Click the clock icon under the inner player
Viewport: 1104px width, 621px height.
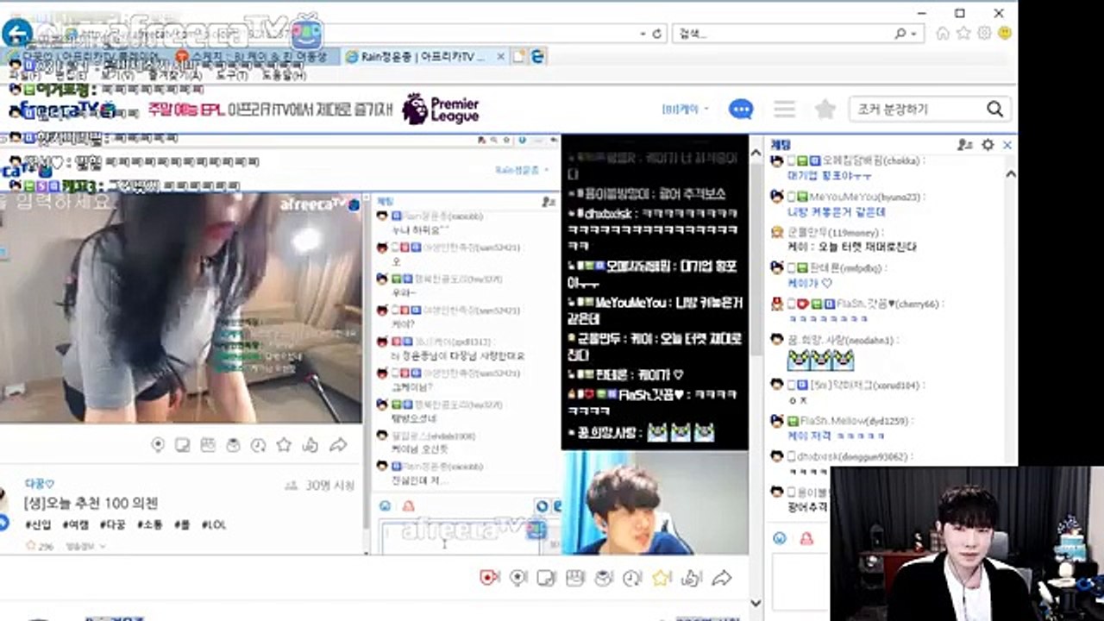(x=258, y=445)
